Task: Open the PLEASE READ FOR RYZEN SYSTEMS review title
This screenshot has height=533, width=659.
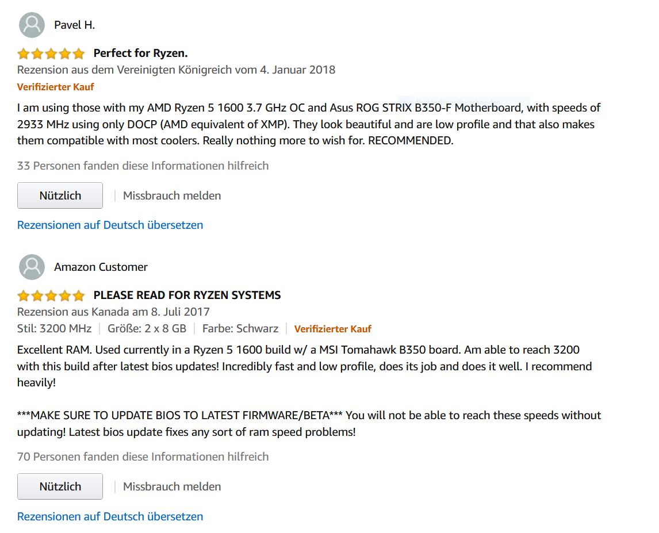Action: pyautogui.click(x=186, y=295)
